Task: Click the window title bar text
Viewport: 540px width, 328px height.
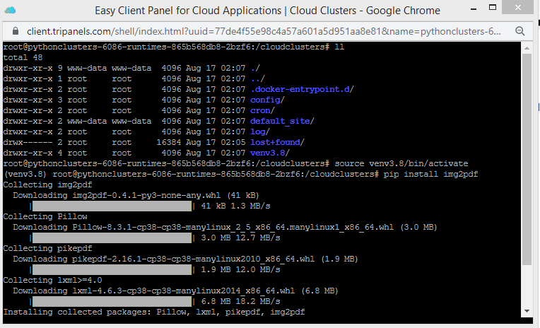Action: pos(267,11)
